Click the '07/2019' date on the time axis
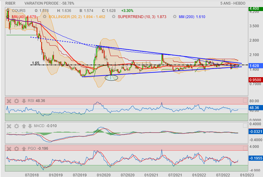263x177 pixels. click(80, 175)
